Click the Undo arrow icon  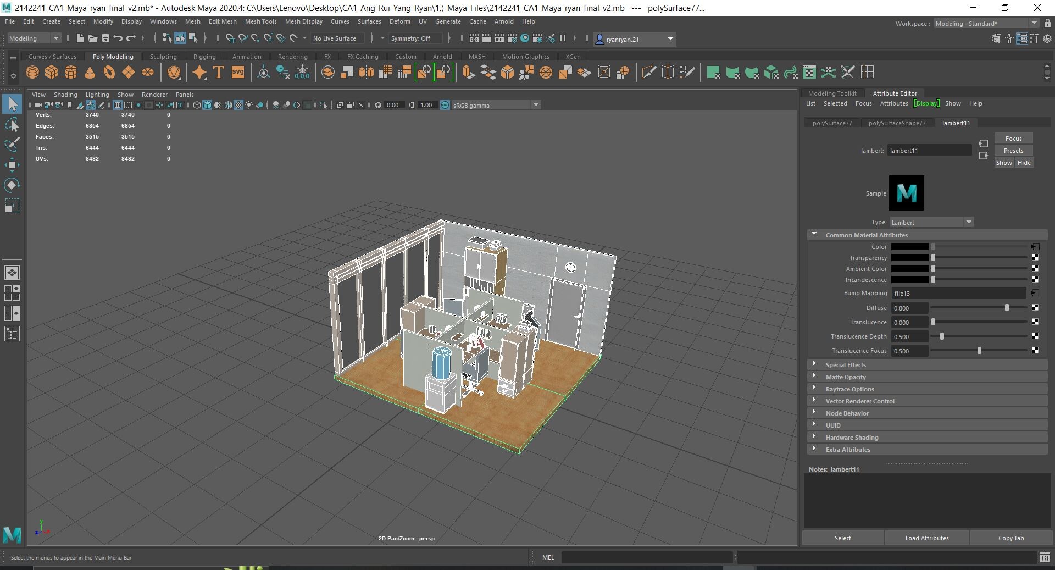tap(118, 38)
